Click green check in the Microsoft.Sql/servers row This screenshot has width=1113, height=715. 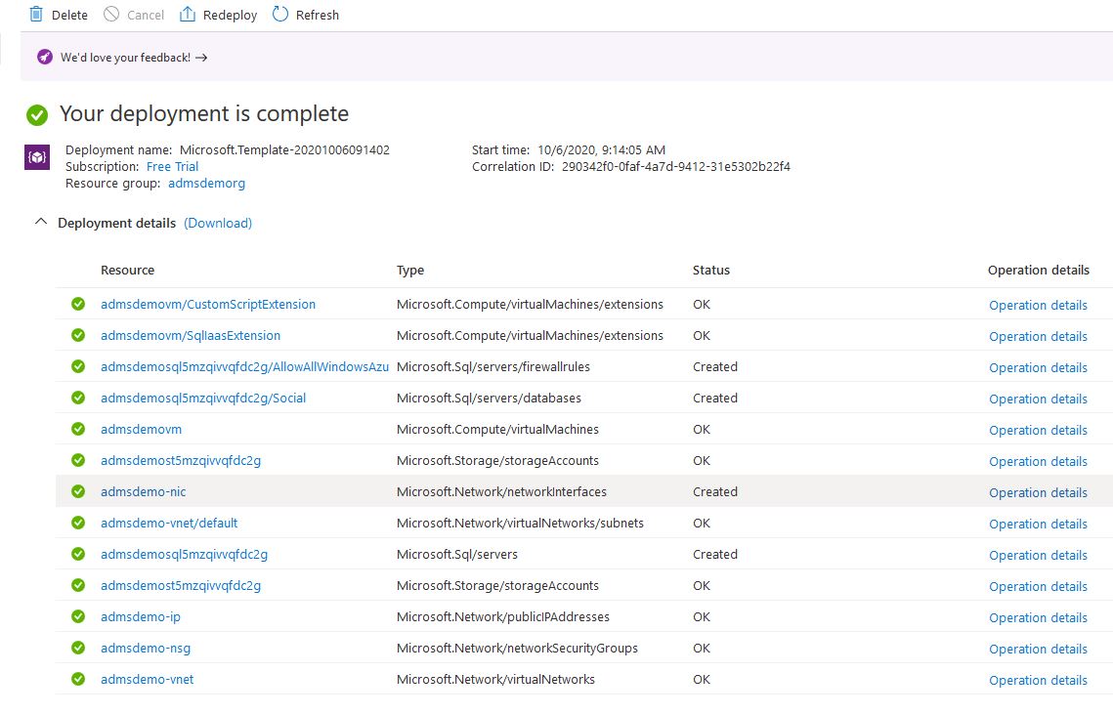point(78,553)
